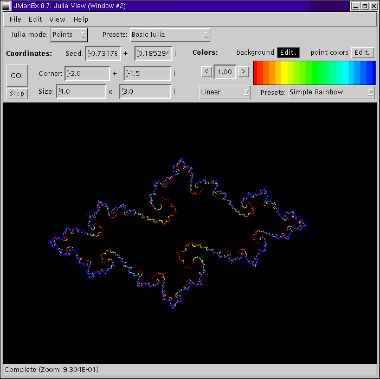Open the Linear color mapping dropdown
The width and height of the screenshot is (380, 379).
pos(225,92)
